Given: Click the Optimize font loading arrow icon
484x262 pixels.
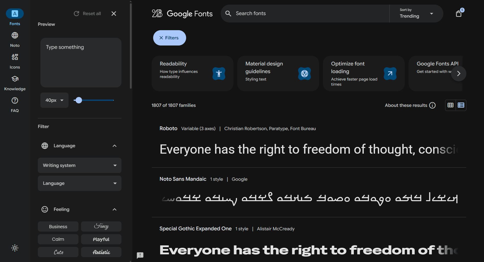Looking at the screenshot, I should [390, 74].
